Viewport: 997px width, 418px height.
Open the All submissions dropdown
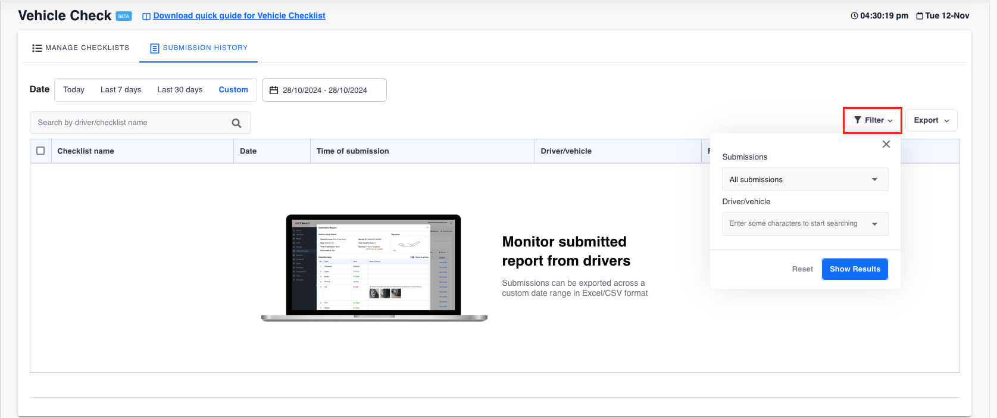coord(805,180)
